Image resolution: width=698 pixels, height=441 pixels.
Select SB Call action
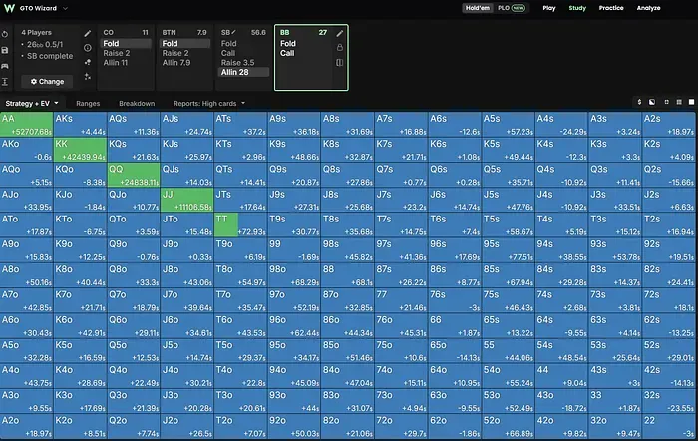[228, 53]
